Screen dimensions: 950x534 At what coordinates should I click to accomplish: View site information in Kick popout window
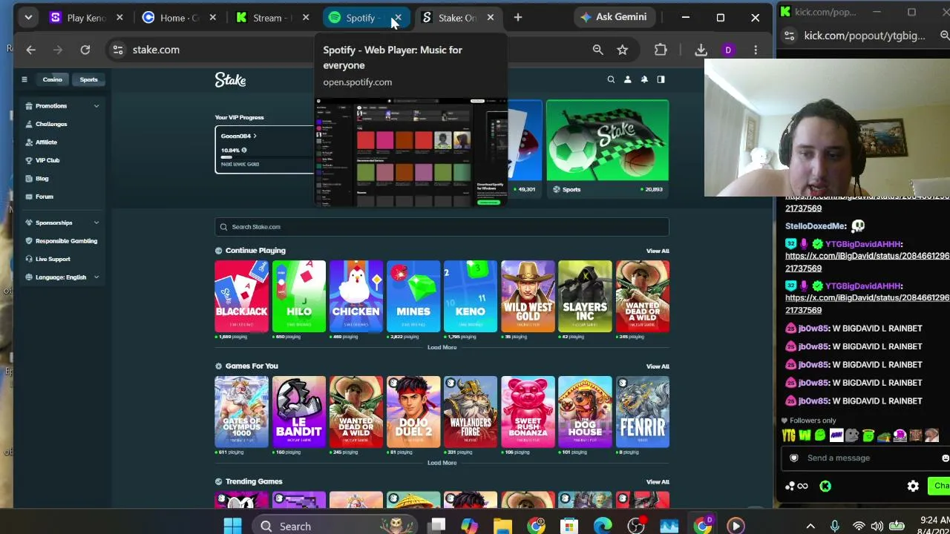pos(790,36)
